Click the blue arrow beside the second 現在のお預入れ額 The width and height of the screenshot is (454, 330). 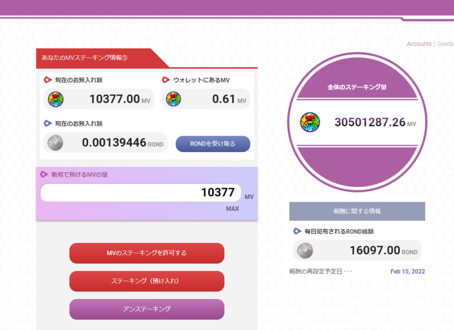(x=47, y=123)
